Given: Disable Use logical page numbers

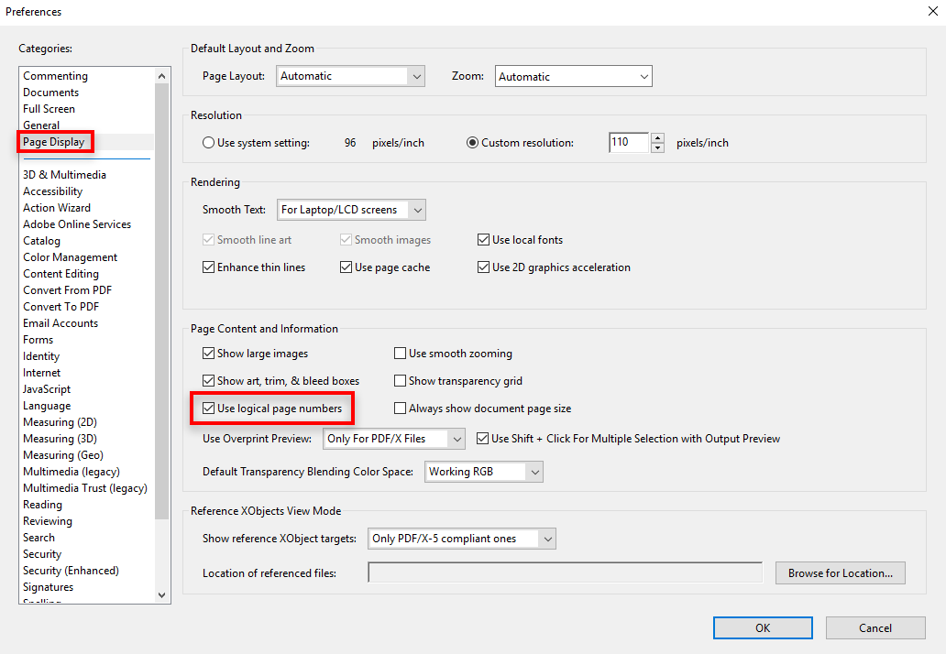Looking at the screenshot, I should pyautogui.click(x=208, y=408).
